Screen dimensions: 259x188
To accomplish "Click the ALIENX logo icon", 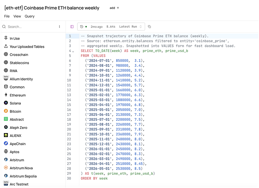I will click(x=6, y=135).
